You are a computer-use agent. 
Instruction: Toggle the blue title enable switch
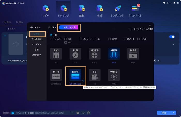[172, 37]
